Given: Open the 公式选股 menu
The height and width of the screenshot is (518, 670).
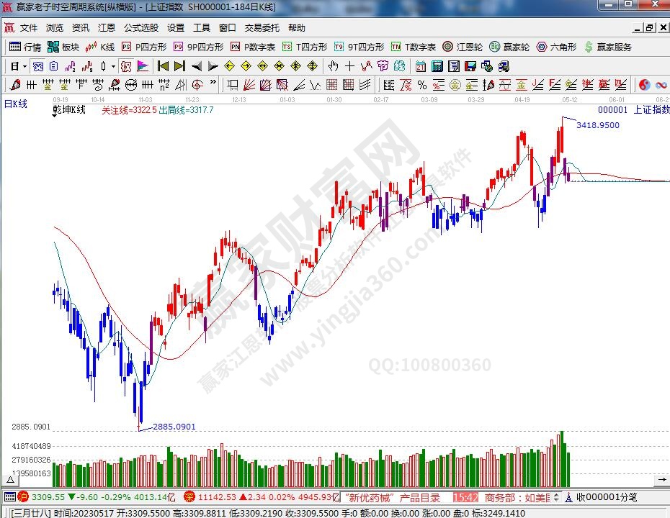Looking at the screenshot, I should click(x=140, y=28).
